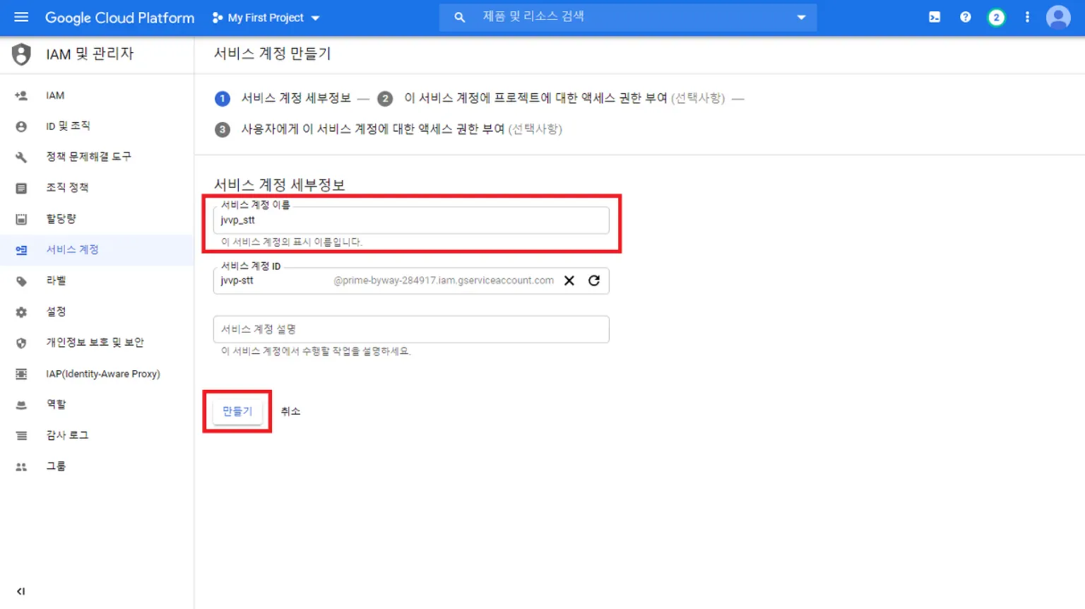Viewport: 1085px width, 609px height.
Task: Click the 그룹 people icon
Action: pyautogui.click(x=21, y=467)
